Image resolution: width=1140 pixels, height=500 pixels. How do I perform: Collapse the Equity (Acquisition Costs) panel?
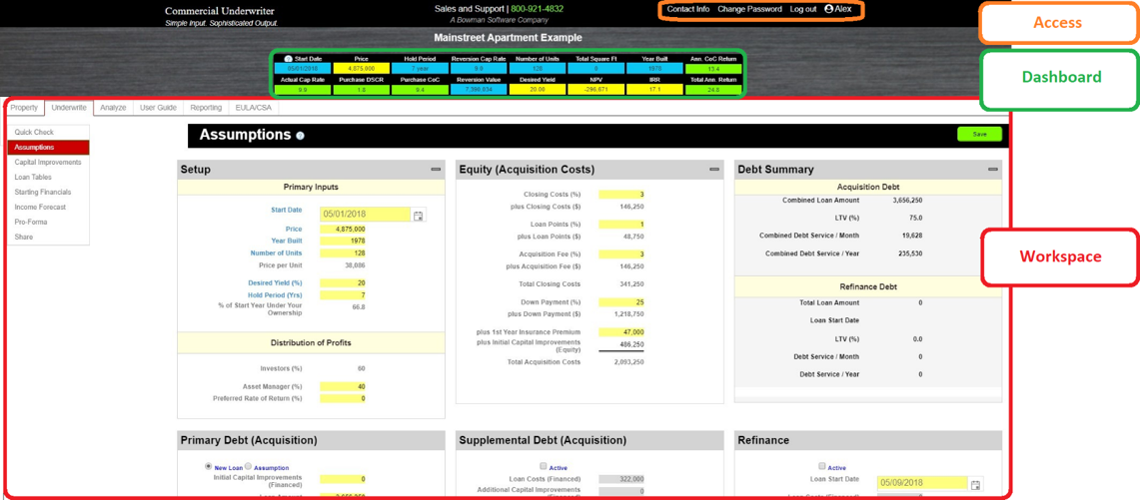(714, 170)
